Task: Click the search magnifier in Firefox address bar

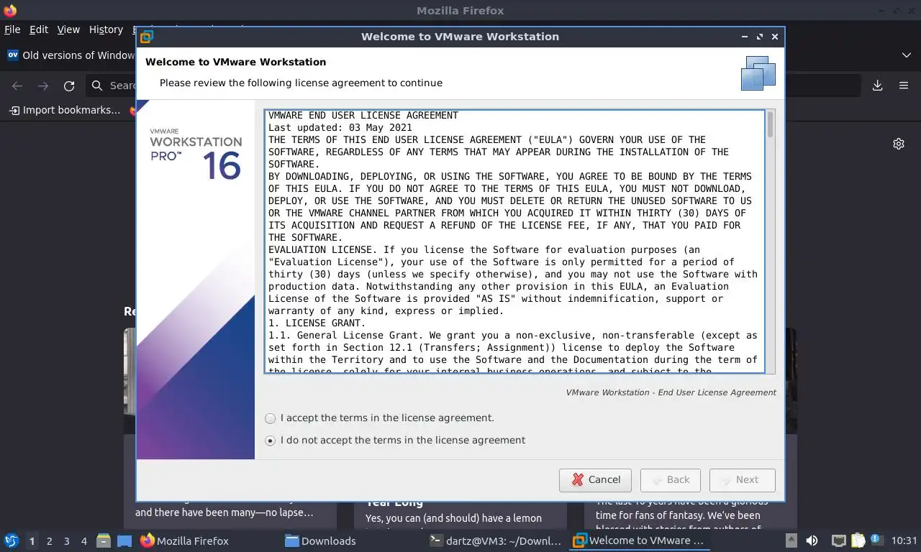Action: (97, 86)
